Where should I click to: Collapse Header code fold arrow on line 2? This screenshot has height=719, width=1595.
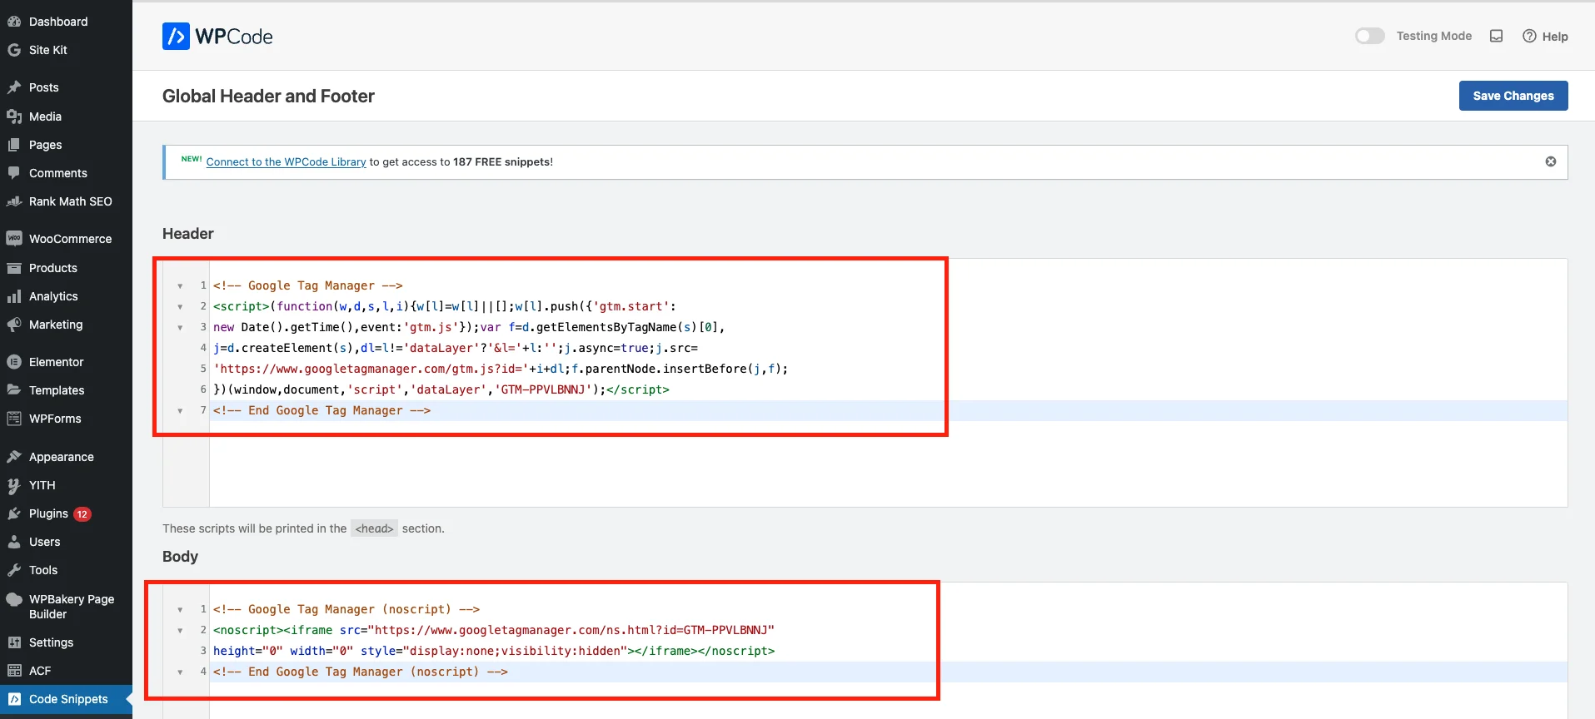point(180,306)
